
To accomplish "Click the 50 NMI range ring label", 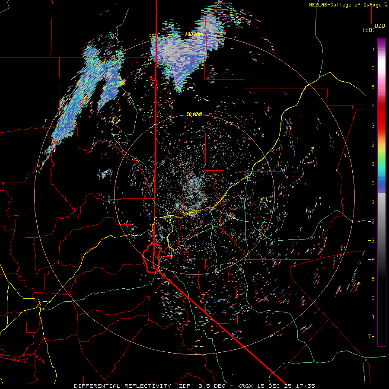I will (x=194, y=114).
